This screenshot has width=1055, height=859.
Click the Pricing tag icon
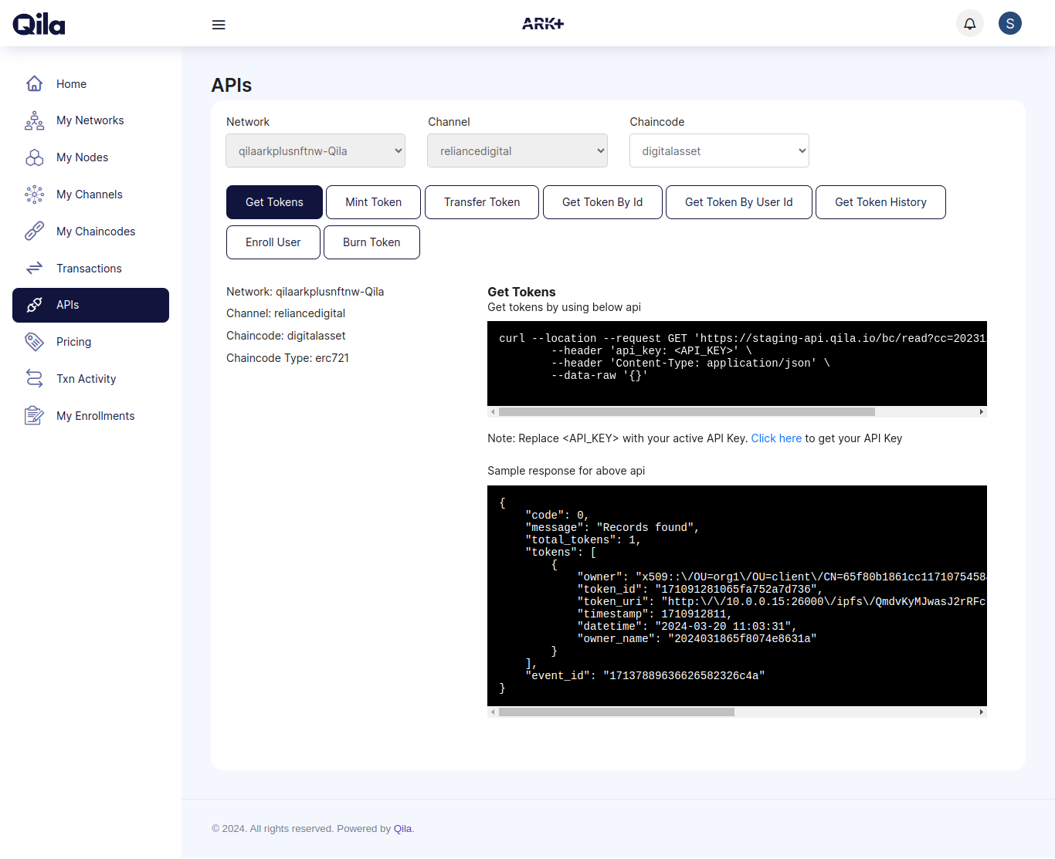(35, 341)
